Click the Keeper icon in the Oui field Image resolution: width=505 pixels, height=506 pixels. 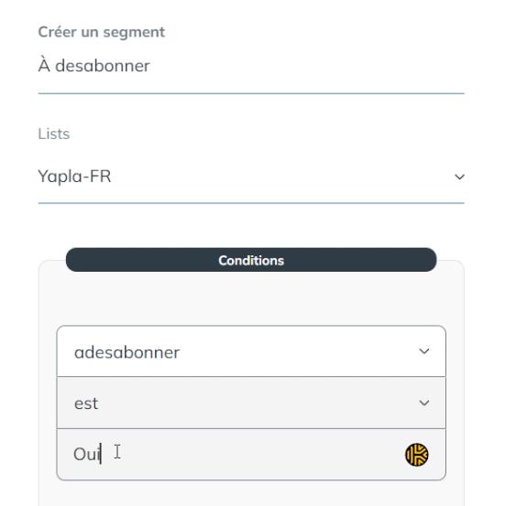[417, 455]
